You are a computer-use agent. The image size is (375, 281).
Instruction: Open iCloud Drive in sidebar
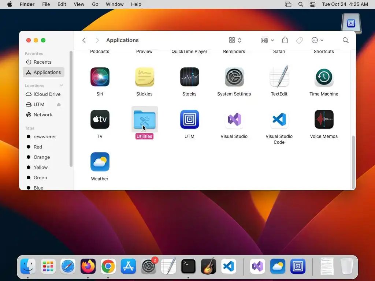(44, 94)
